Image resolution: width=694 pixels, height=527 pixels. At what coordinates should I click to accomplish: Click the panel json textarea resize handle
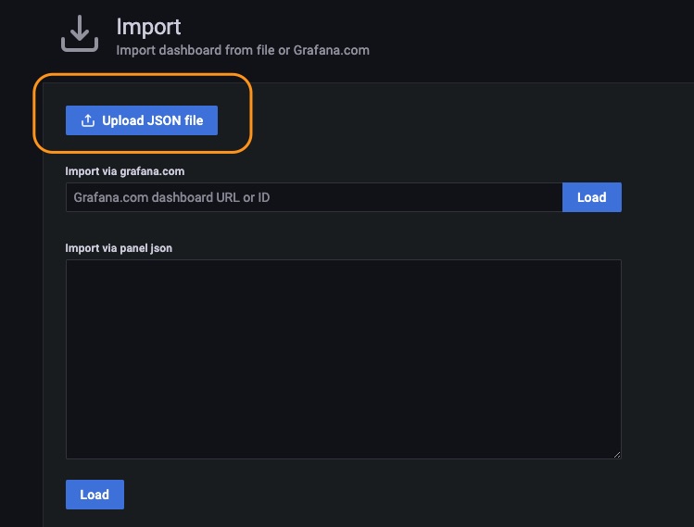[617, 455]
